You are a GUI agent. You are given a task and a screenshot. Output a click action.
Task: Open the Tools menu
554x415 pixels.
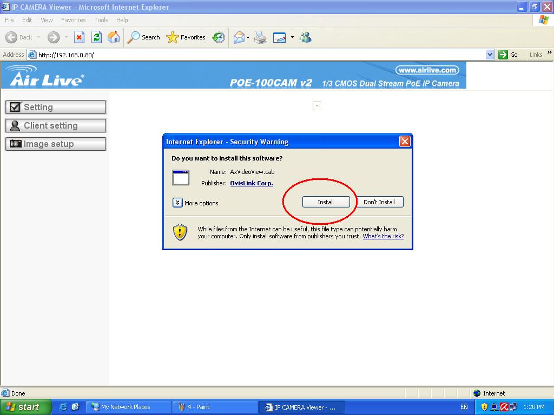pyautogui.click(x=101, y=20)
